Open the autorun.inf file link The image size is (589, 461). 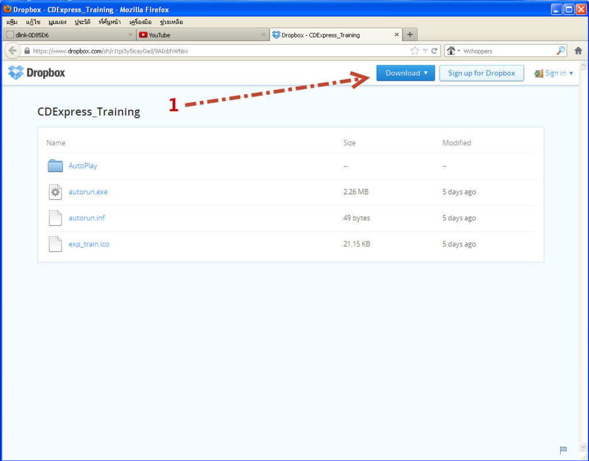pos(87,218)
